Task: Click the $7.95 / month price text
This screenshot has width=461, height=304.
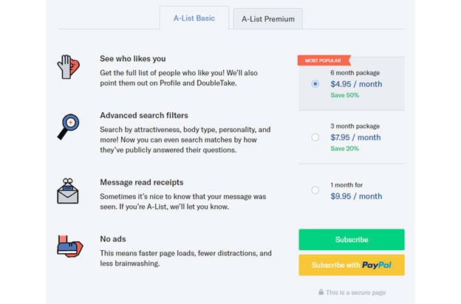Action: [355, 137]
